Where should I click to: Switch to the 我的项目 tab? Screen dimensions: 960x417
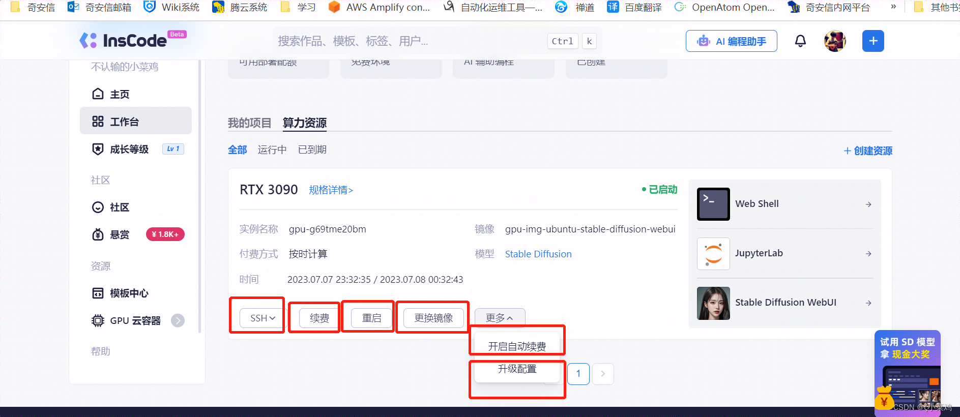250,123
